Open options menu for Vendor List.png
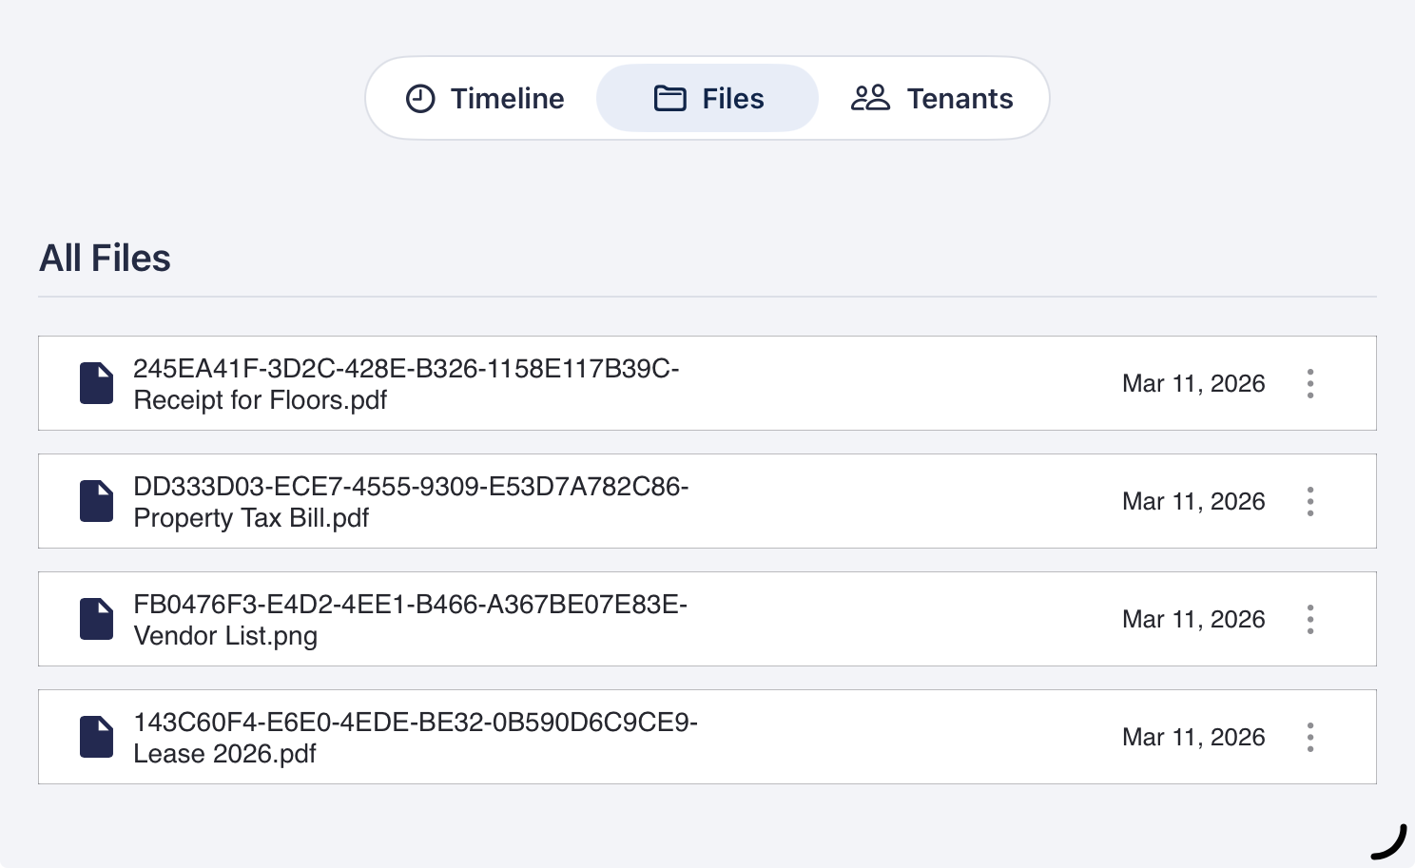1415x868 pixels. (1310, 619)
